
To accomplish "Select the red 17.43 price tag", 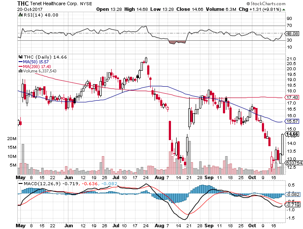I will pos(291,98).
